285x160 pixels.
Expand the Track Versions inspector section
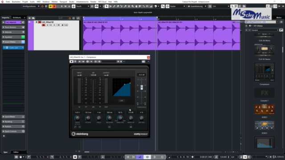(13, 27)
